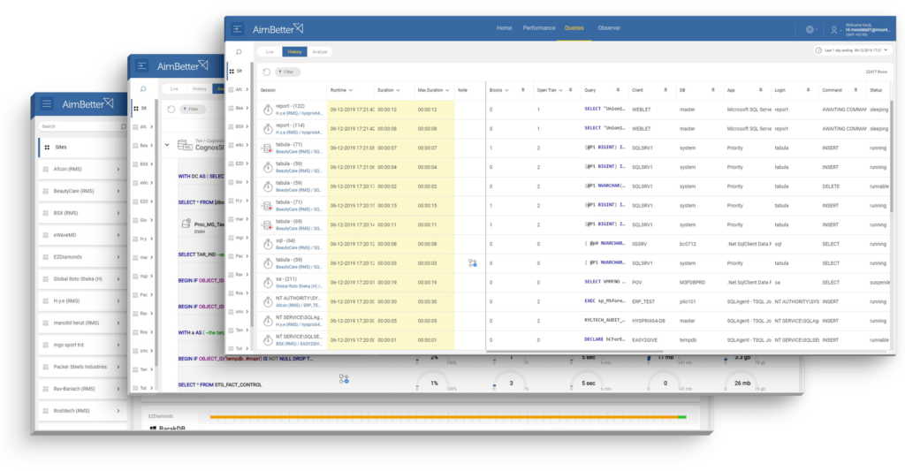
Task: Click the sidebar toggle icon in the middle window
Action: point(142,66)
